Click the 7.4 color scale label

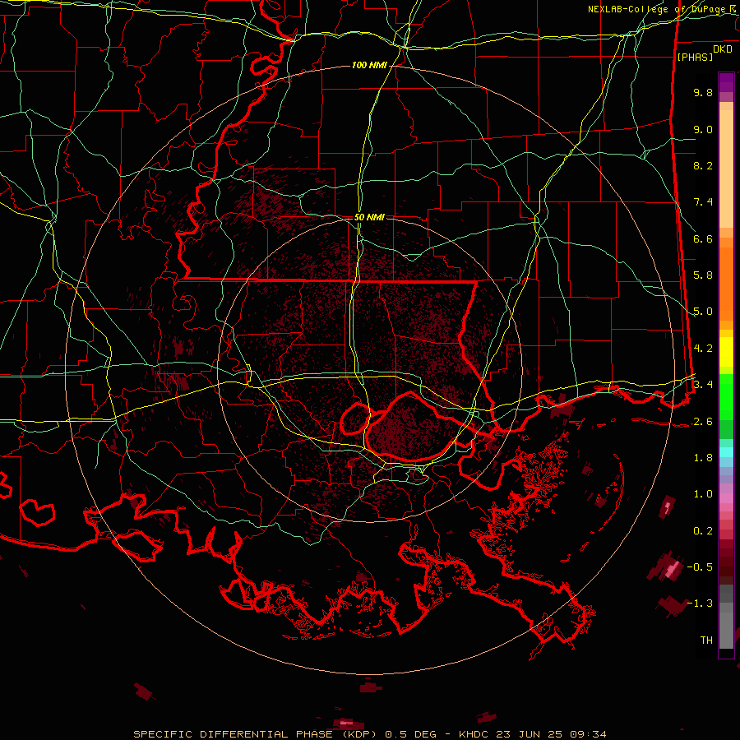click(x=703, y=202)
